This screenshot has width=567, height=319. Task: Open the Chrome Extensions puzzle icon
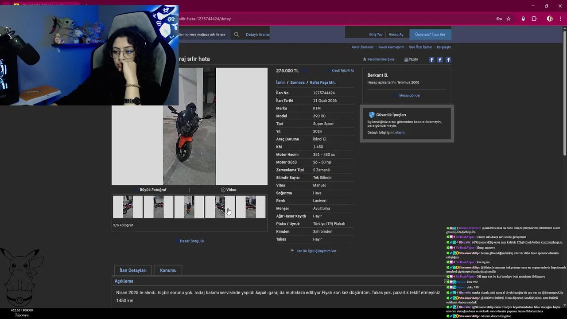(534, 19)
